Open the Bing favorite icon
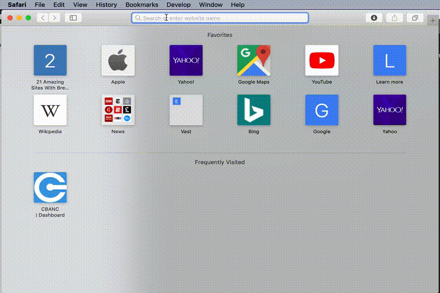 click(x=254, y=110)
